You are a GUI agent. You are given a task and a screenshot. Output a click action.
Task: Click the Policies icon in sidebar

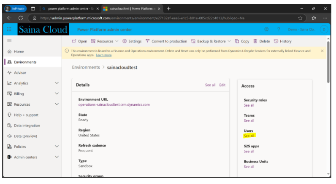tap(9, 147)
